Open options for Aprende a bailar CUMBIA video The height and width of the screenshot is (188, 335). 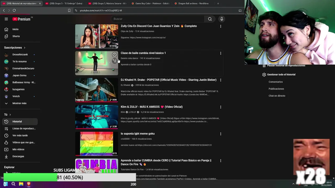(221, 161)
